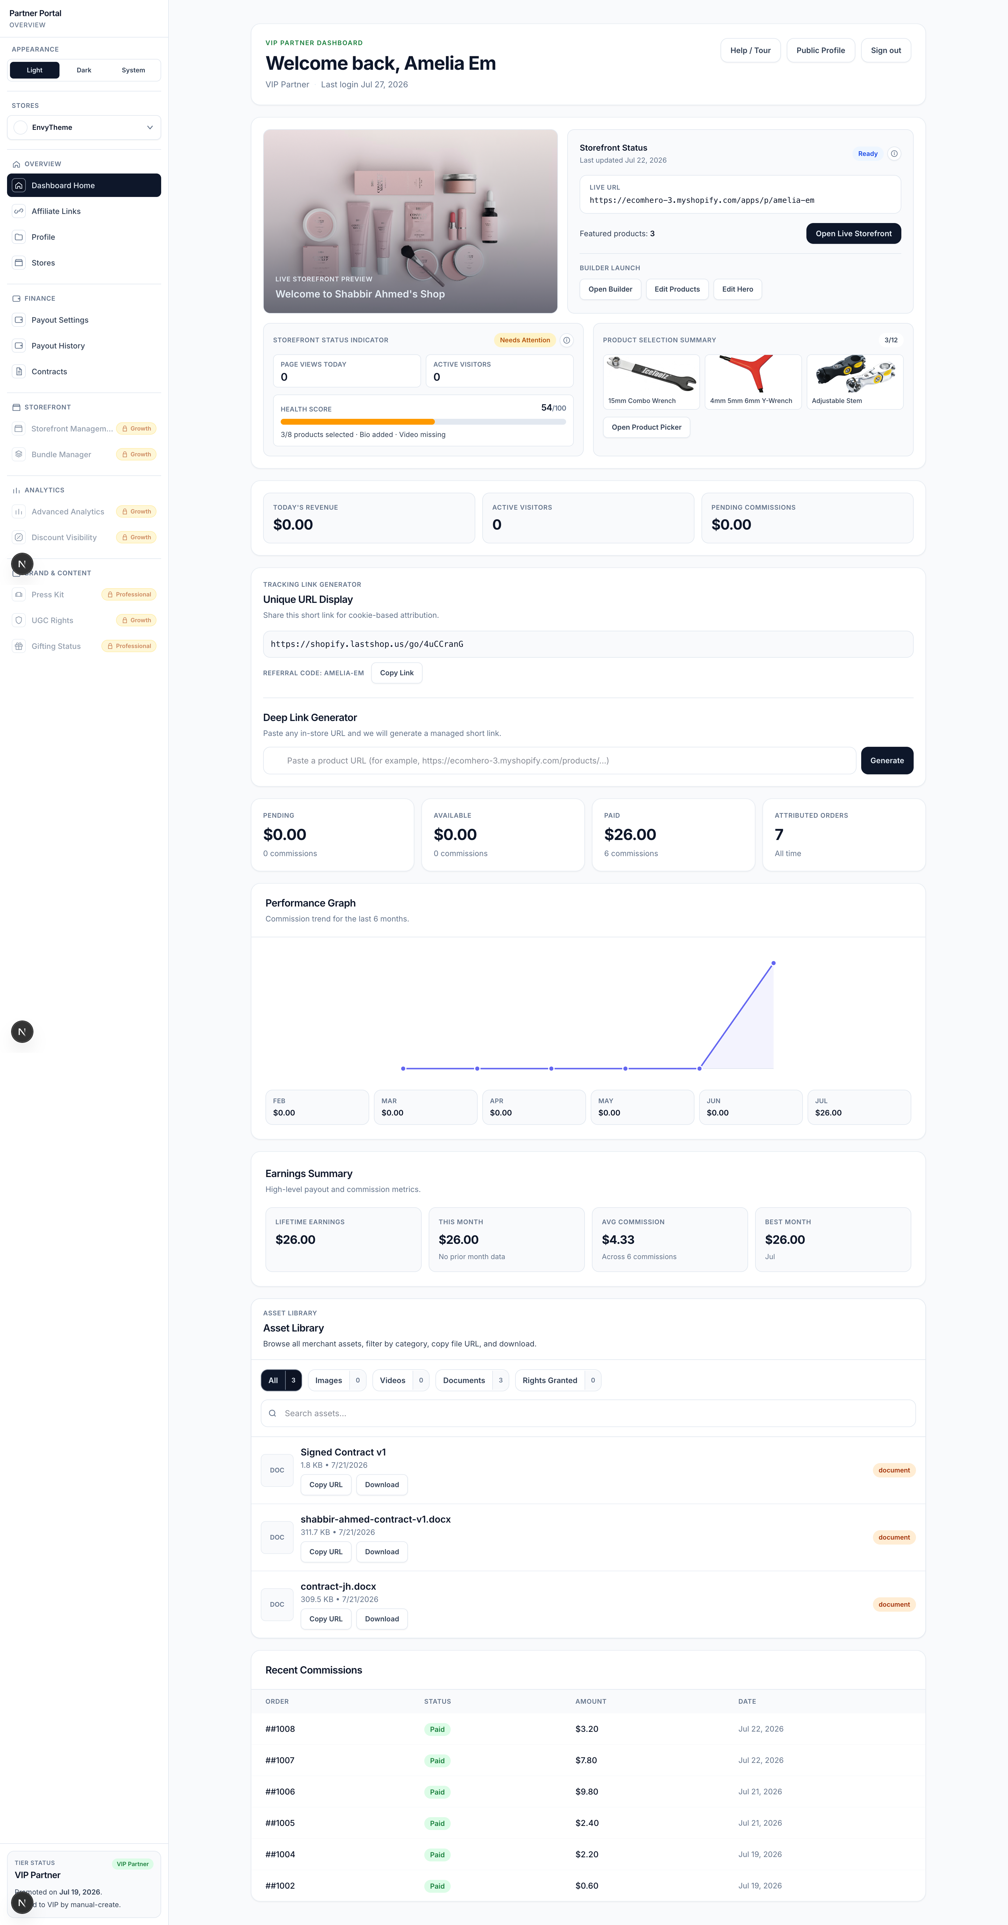Click the Discount Visibility icon

[x=19, y=537]
